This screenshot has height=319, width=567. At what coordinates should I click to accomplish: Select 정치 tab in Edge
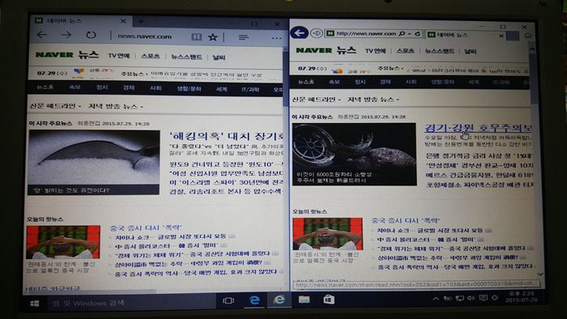point(102,87)
